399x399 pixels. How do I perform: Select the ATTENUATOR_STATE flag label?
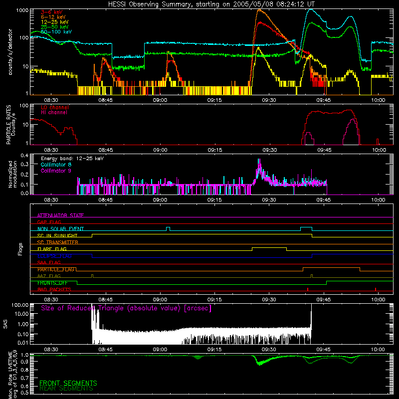[60, 215]
